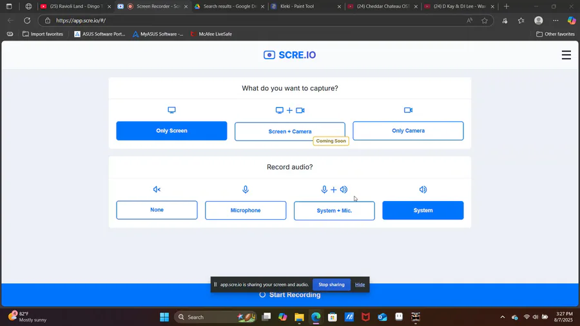Choose System audio recording
Viewport: 580px width, 326px height.
(423, 210)
